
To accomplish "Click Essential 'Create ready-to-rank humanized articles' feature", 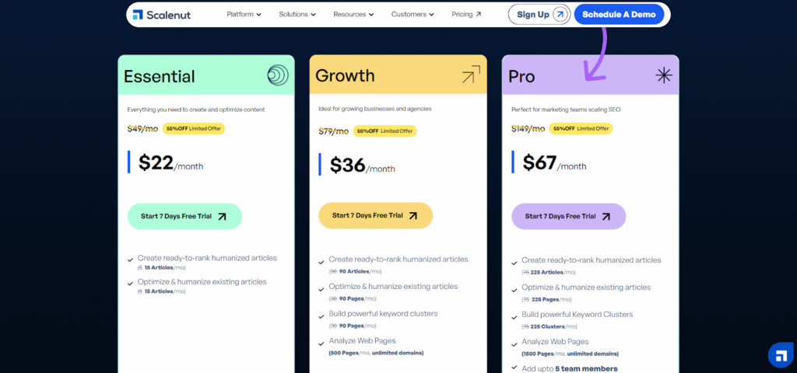I will point(207,258).
